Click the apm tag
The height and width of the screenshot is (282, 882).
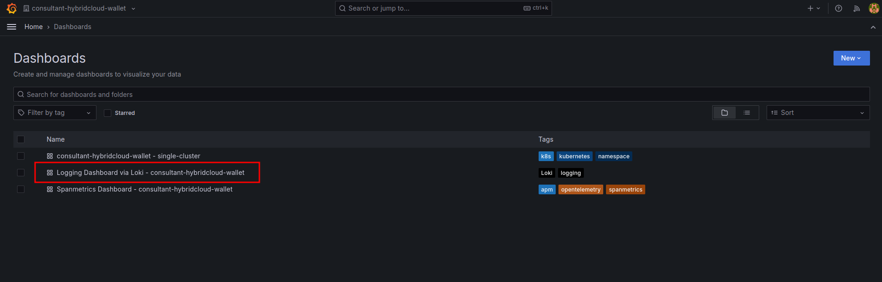547,190
